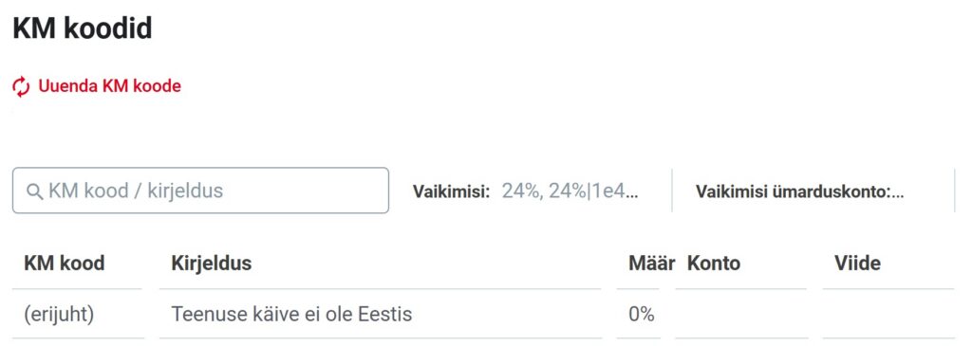Click the Konto column header

(x=714, y=264)
